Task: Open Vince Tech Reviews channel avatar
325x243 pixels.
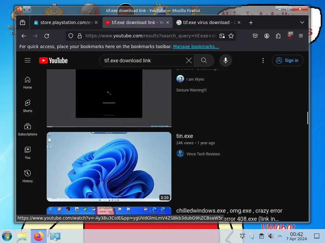Action: click(180, 153)
